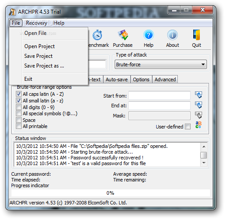The image size is (225, 219).
Task: Click the Benchmark stopwatch icon
Action: [97, 35]
